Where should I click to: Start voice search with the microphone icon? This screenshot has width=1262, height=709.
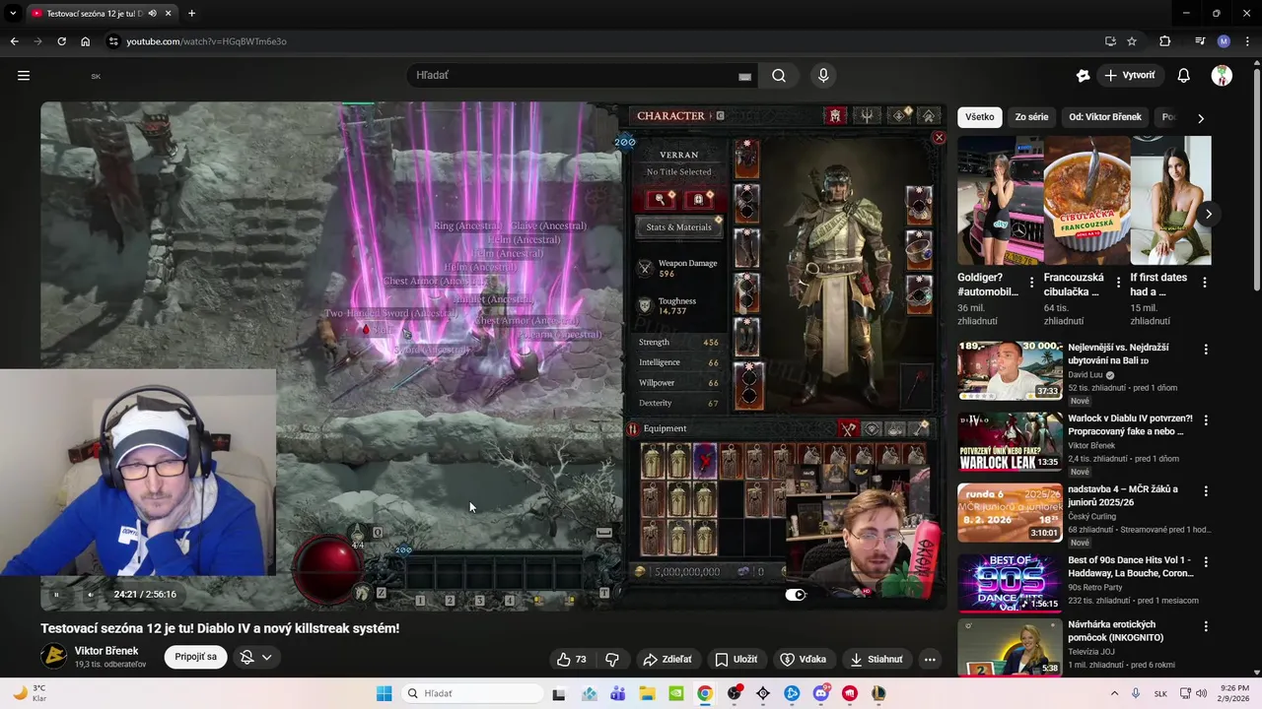pos(823,76)
